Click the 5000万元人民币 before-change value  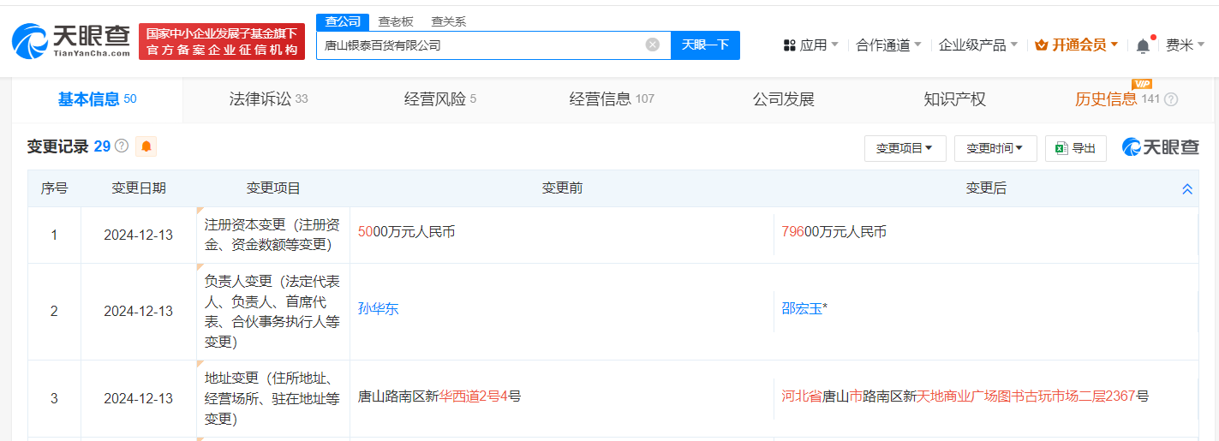(406, 231)
